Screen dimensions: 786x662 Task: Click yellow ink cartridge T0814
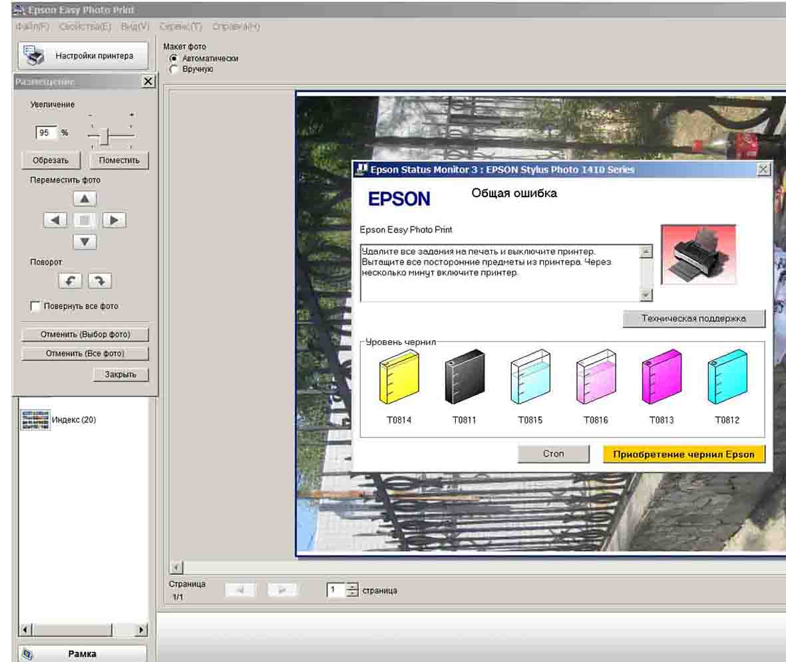point(399,377)
